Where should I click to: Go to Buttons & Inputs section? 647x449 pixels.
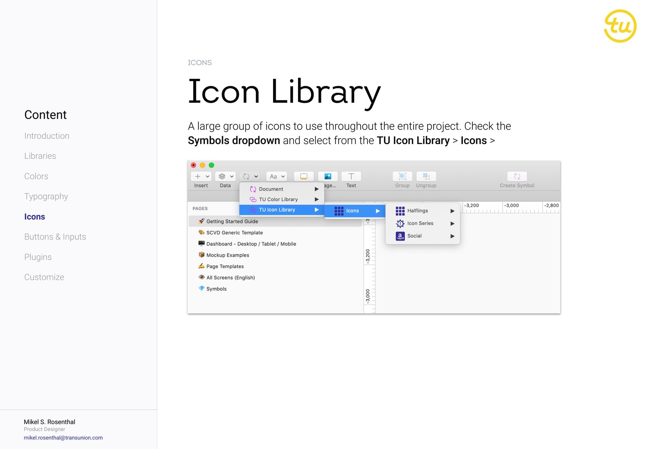pyautogui.click(x=55, y=237)
